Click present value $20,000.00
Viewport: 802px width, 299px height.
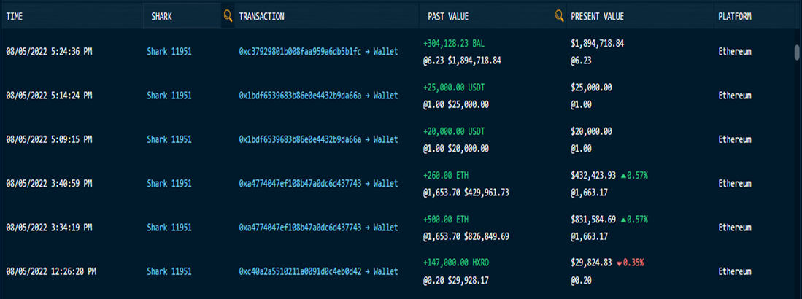[x=591, y=131]
